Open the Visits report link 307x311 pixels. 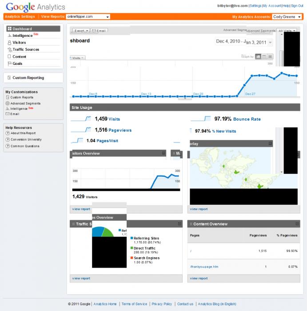click(114, 119)
